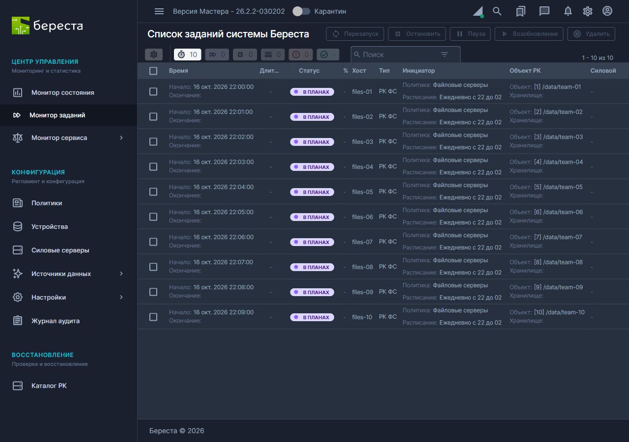Image resolution: width=629 pixels, height=442 pixels.
Task: Select the checkbox for files-01 row
Action: [153, 91]
